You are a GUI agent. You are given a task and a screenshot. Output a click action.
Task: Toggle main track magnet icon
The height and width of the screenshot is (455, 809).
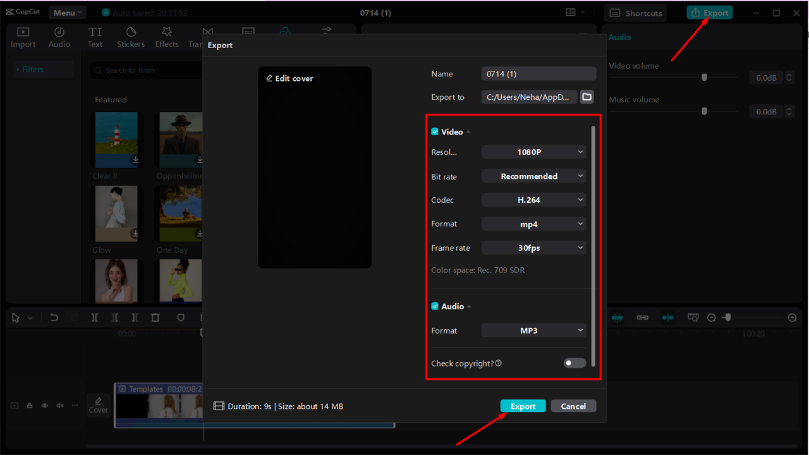point(617,317)
